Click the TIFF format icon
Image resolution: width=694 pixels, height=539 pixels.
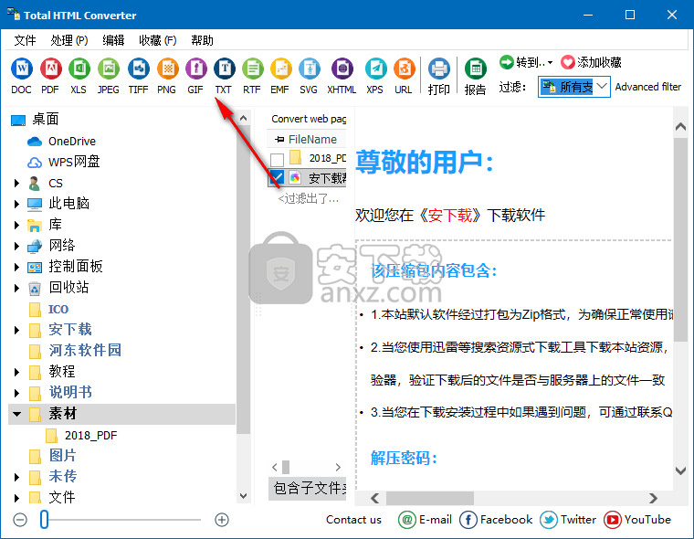(x=139, y=69)
